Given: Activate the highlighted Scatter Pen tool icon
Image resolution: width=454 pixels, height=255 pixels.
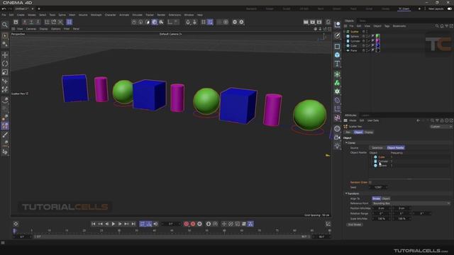Looking at the screenshot, I should click(5, 126).
